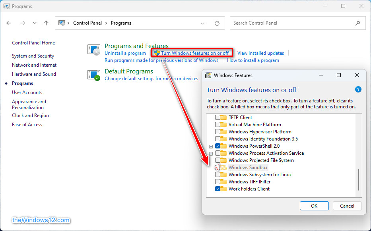The image size is (371, 231).
Task: Open the recent locations chevron
Action: 35,23
